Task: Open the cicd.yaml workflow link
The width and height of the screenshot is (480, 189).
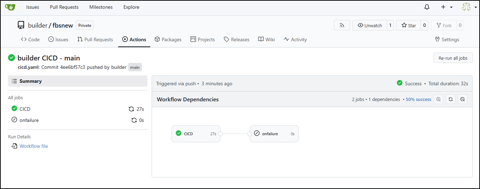Action: click(x=28, y=67)
